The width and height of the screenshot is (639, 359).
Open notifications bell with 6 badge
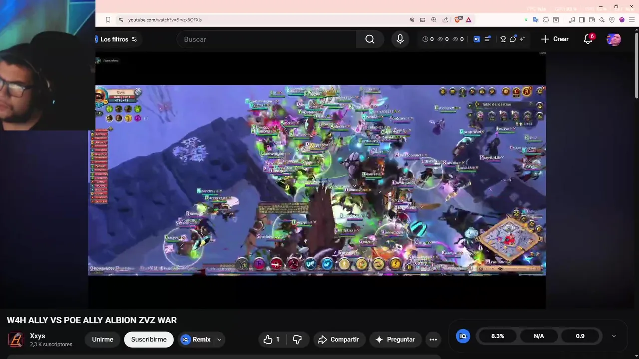point(588,39)
